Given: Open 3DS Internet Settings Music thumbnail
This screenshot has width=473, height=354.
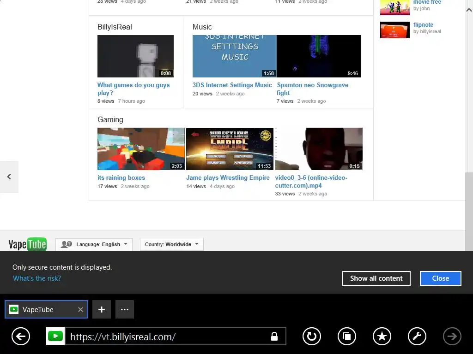Looking at the screenshot, I should 234,56.
